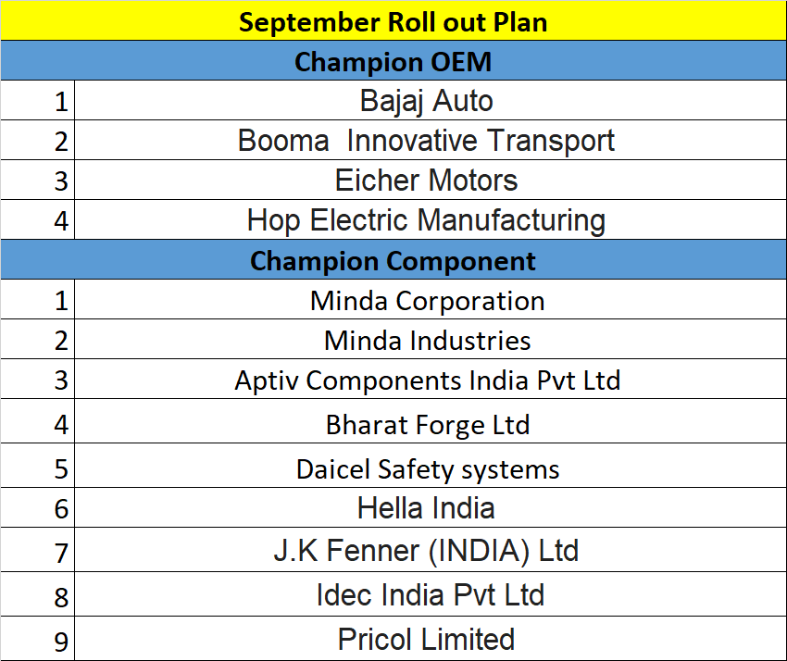Click the Idec India Pvt Ltd cell

[431, 593]
